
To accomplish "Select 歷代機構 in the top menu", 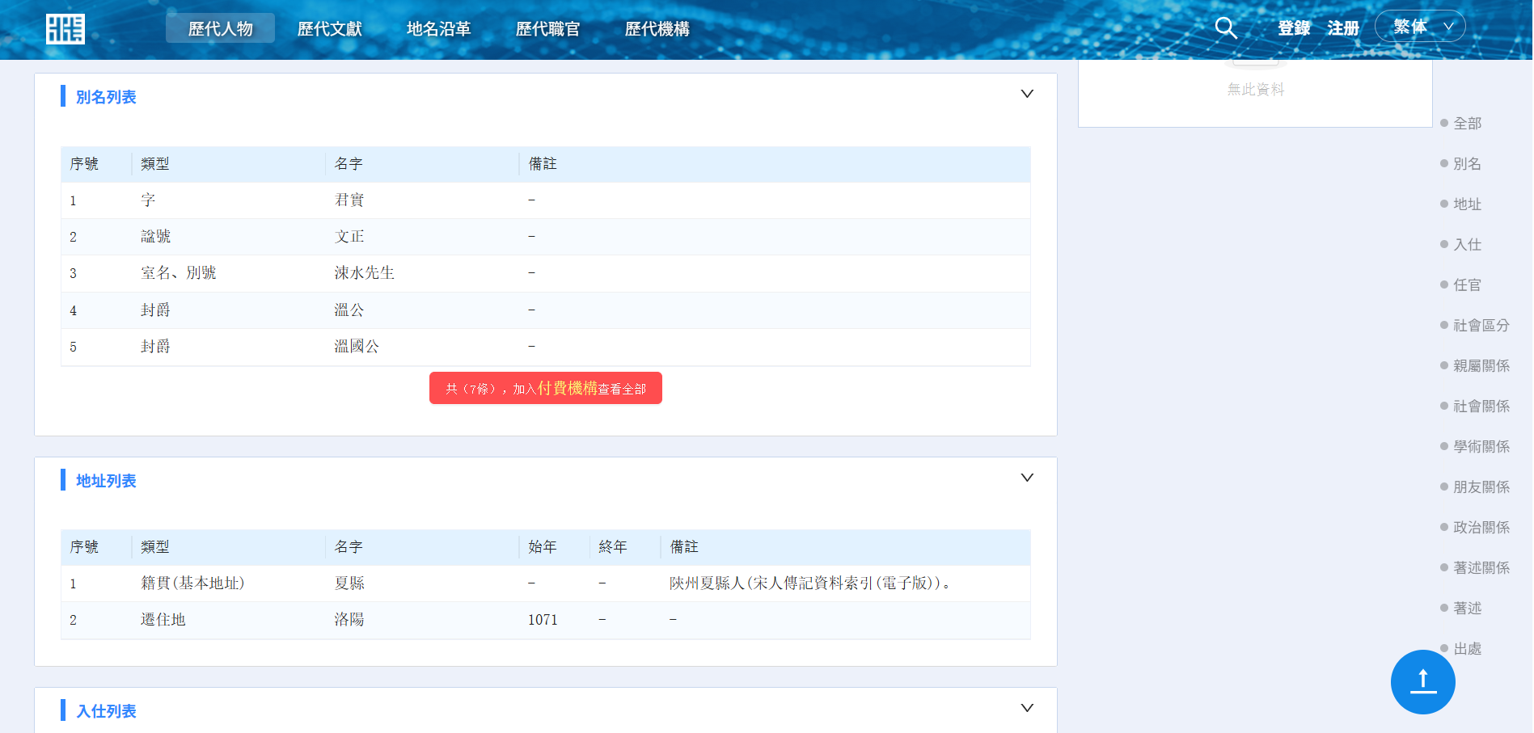I will pos(657,29).
